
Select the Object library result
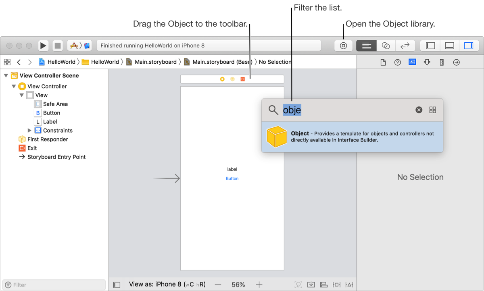(352, 137)
